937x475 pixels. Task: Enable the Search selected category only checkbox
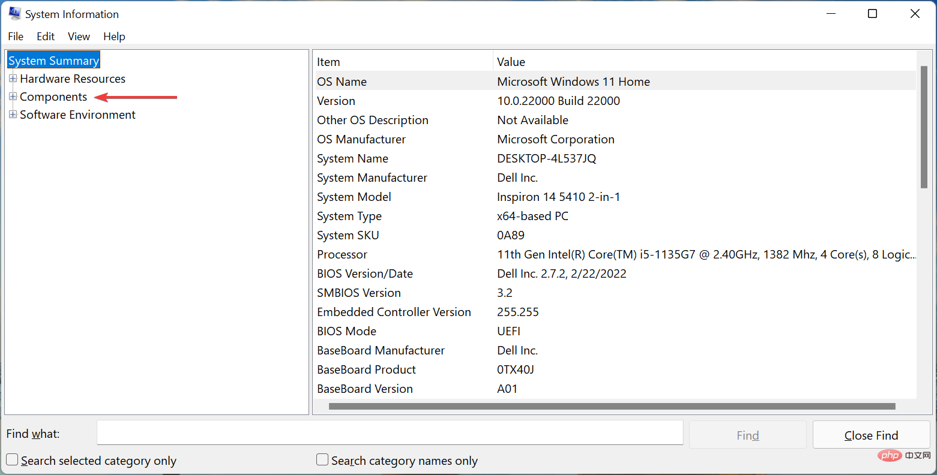tap(13, 459)
